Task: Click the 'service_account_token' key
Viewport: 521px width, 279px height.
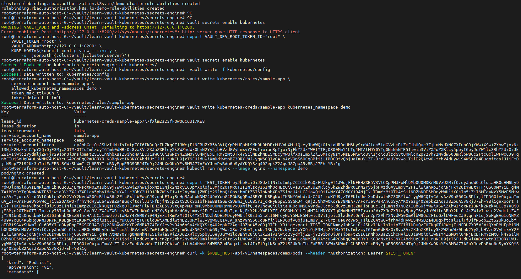Action: pyautogui.click(x=28, y=145)
